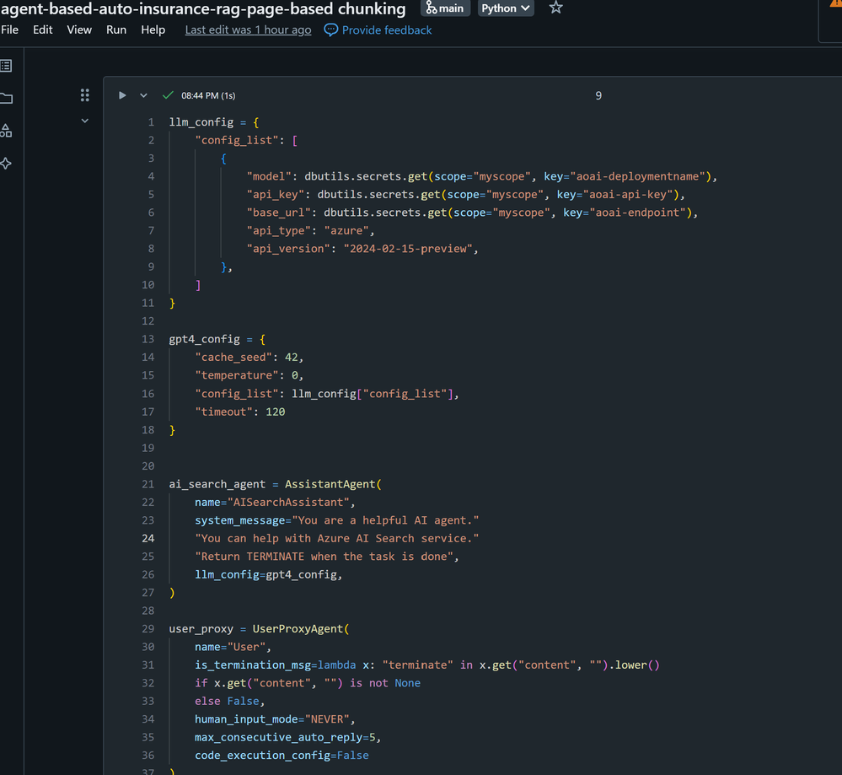
Task: Open the workspace folder sidebar icon
Action: [7, 99]
